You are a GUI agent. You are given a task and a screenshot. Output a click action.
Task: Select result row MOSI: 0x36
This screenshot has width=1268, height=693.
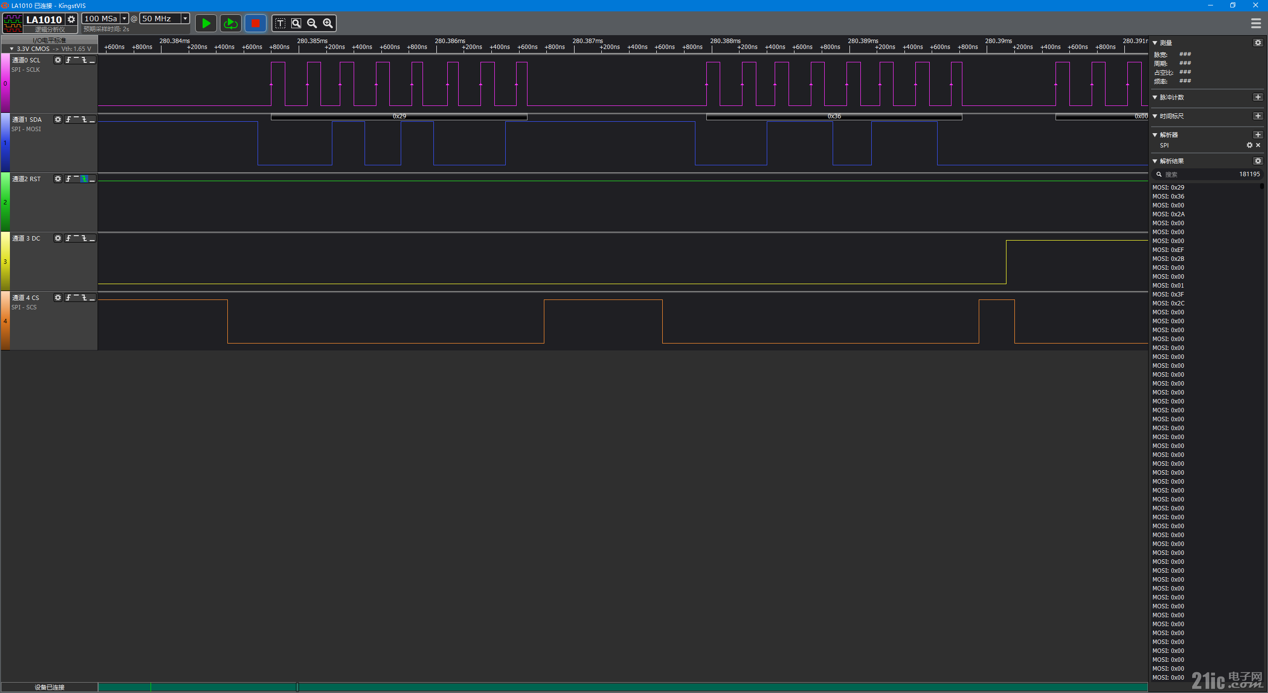point(1206,197)
